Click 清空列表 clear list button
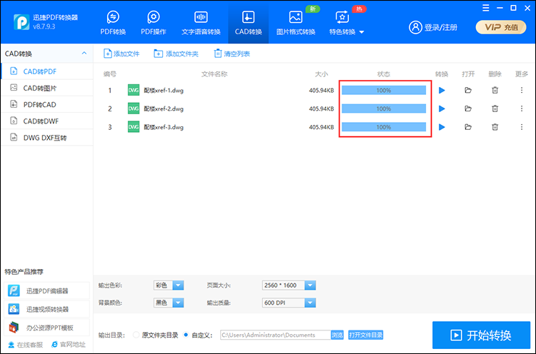This screenshot has height=354, width=536. pos(232,54)
